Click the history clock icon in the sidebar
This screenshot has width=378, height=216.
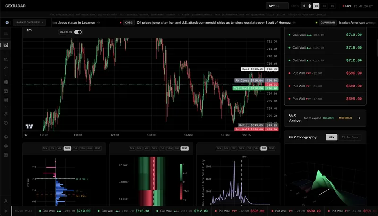6,123
